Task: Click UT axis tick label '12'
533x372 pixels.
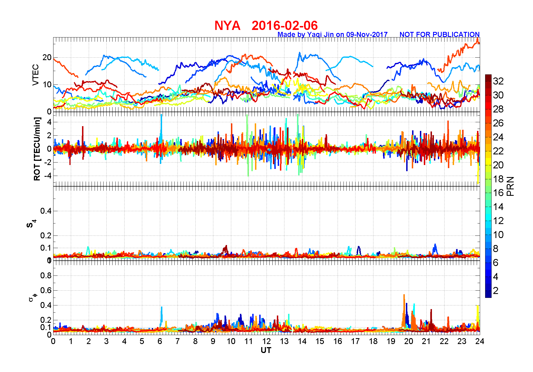Action: tap(266, 341)
